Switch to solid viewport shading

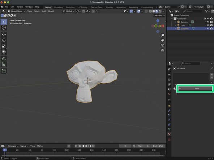pos(154,11)
